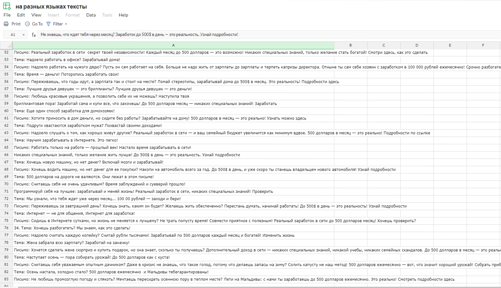Select column A header
Image resolution: width=501 pixels, height=288 pixels.
pyautogui.click(x=173, y=46)
